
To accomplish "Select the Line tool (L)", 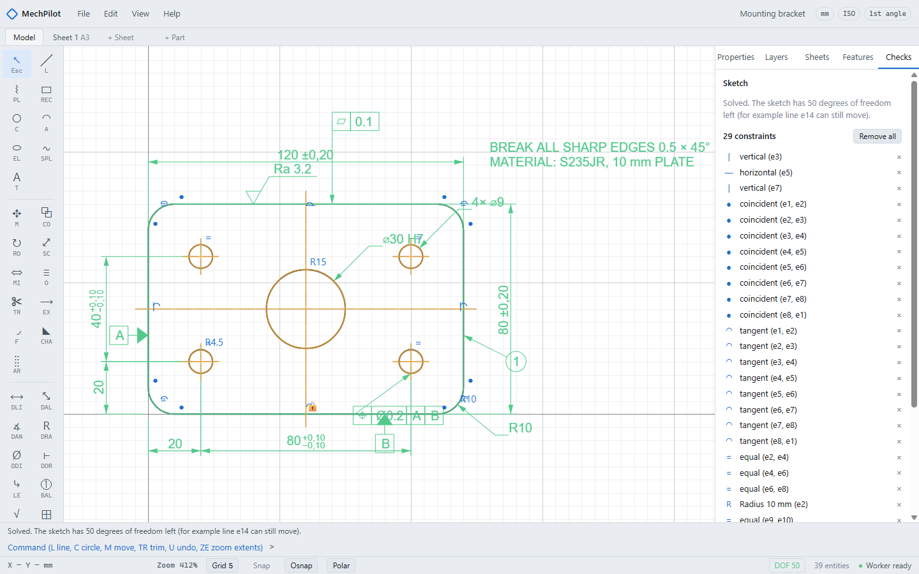I will 47,63.
